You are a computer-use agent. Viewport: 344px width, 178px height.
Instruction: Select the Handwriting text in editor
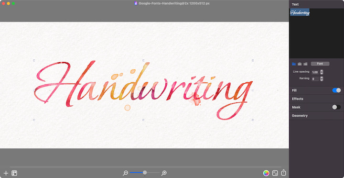click(x=300, y=12)
